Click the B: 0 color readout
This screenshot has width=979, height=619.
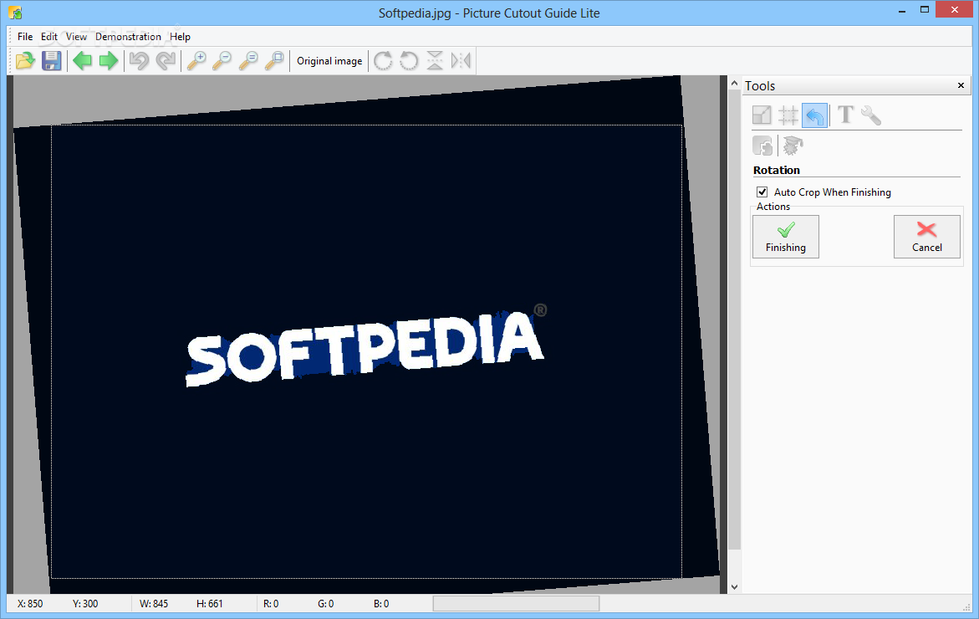[x=381, y=603]
